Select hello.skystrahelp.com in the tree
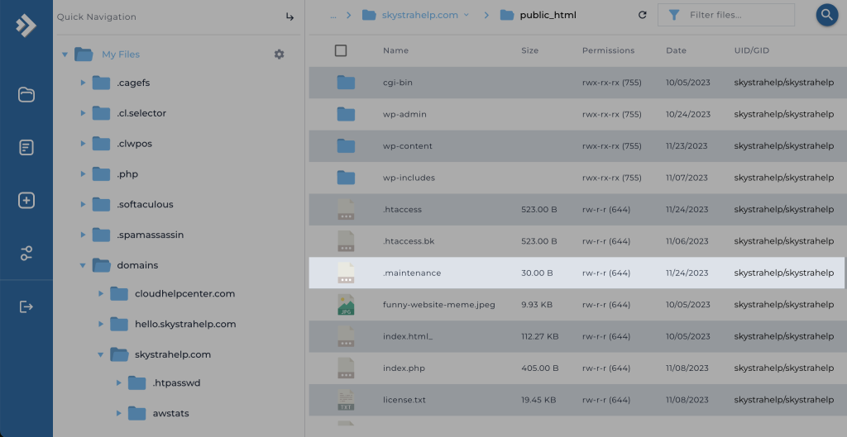This screenshot has height=437, width=847. click(185, 324)
